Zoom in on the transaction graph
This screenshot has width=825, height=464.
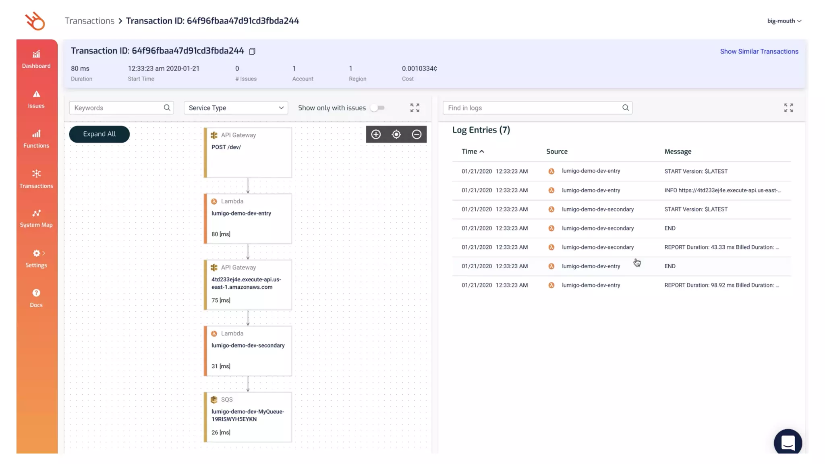[376, 134]
